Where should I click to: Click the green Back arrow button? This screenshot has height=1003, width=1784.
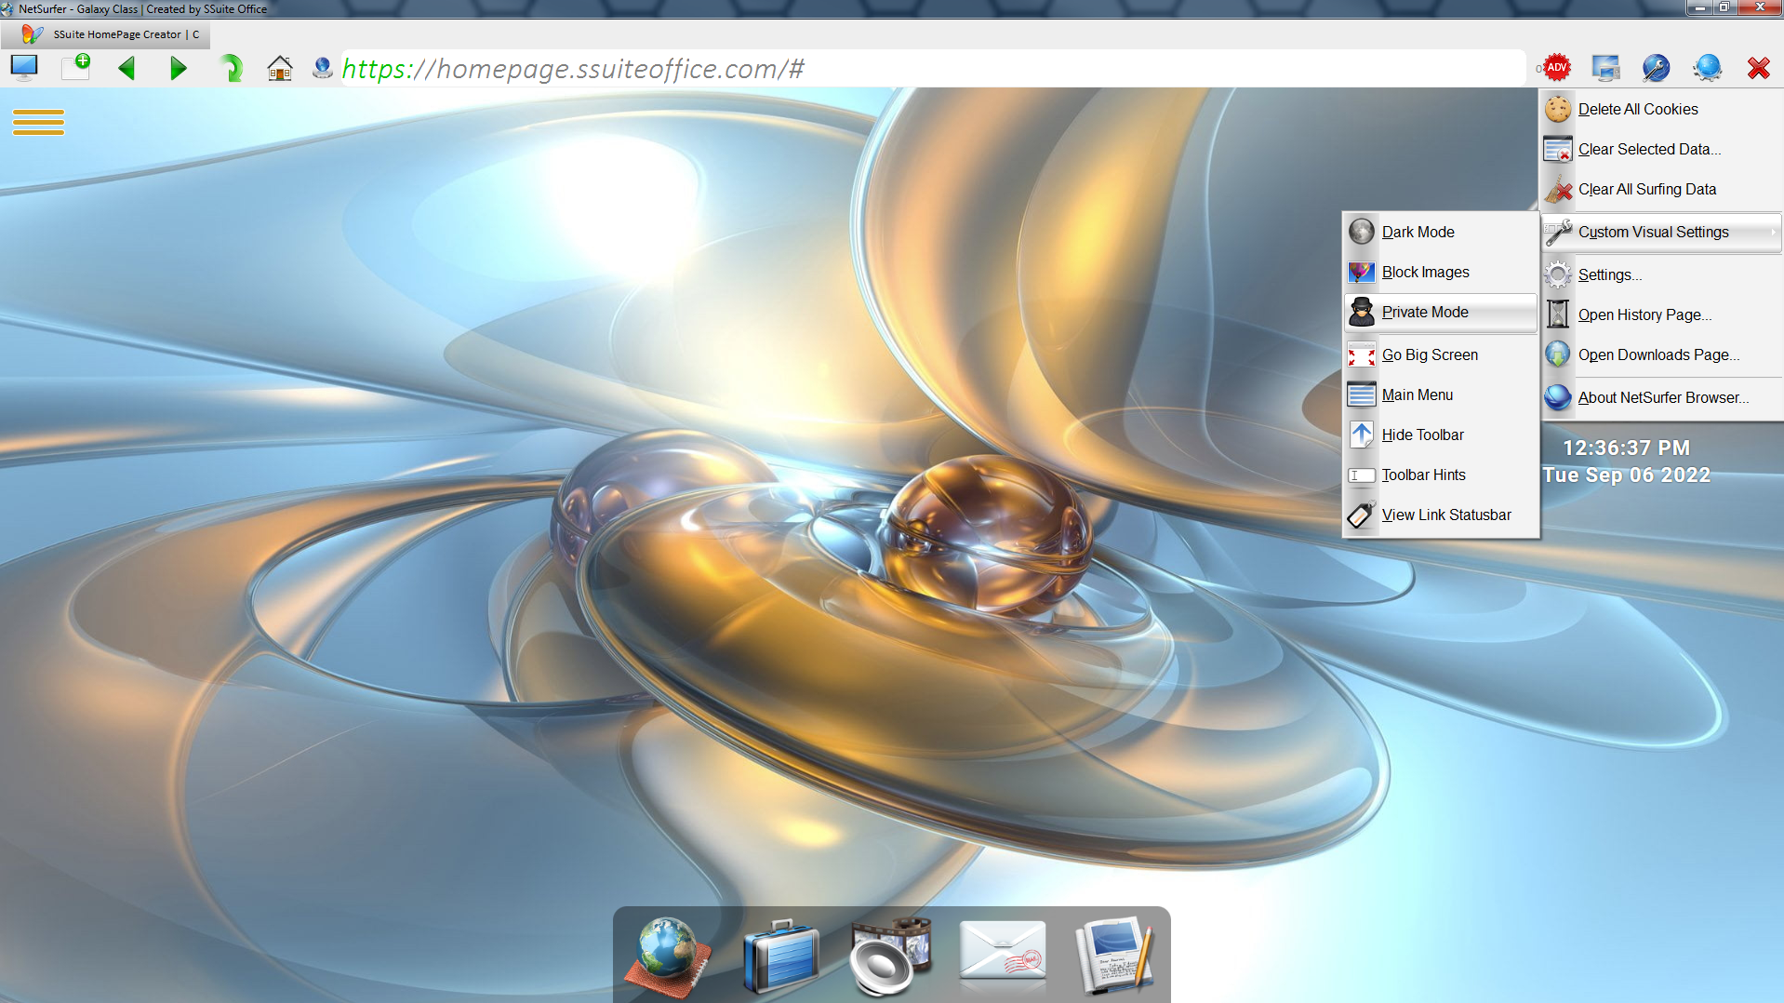click(x=127, y=69)
